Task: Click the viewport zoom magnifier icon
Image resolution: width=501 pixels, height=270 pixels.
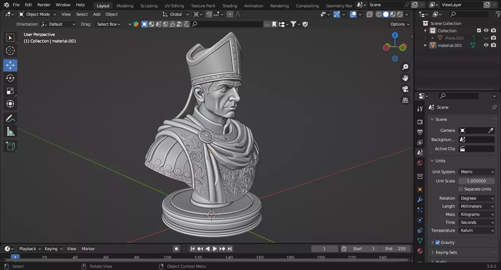Action: pos(405,67)
